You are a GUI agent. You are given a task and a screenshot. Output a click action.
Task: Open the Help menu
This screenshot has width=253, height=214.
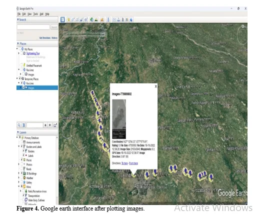point(47,14)
